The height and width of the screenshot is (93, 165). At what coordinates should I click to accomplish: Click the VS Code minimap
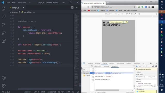(77, 50)
